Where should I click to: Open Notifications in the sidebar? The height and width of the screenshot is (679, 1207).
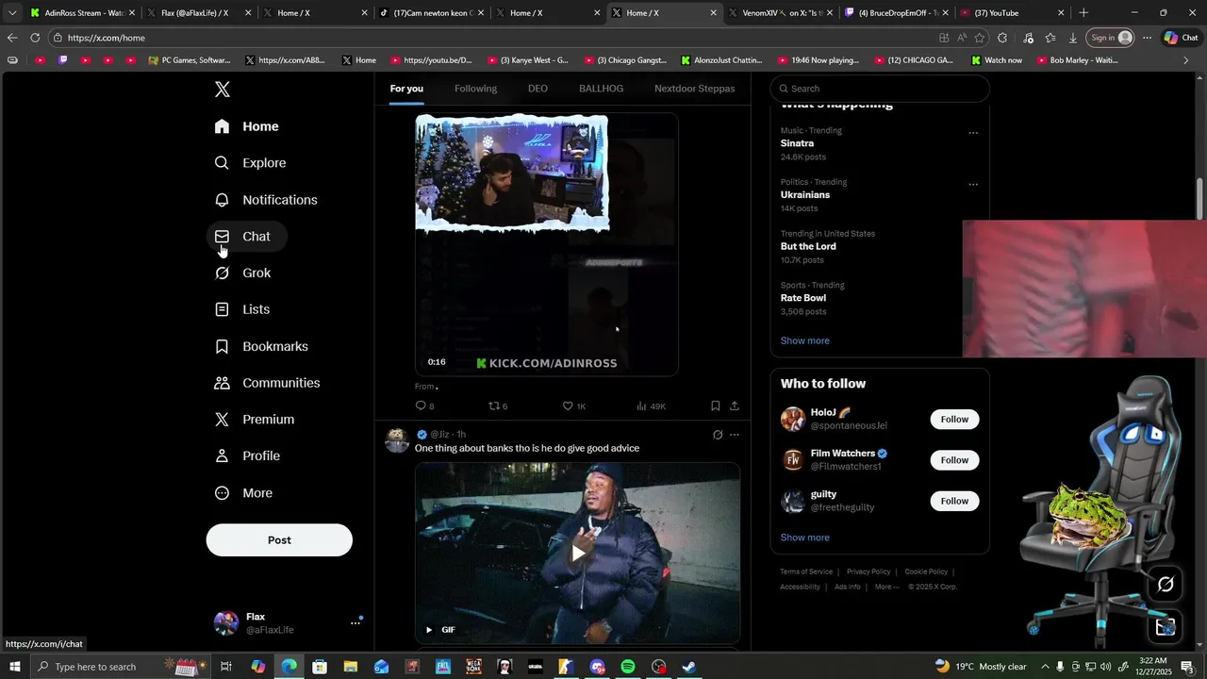coord(266,200)
